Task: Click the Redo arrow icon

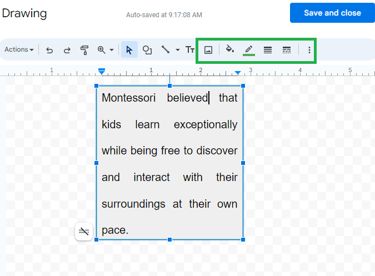Action: click(x=67, y=50)
